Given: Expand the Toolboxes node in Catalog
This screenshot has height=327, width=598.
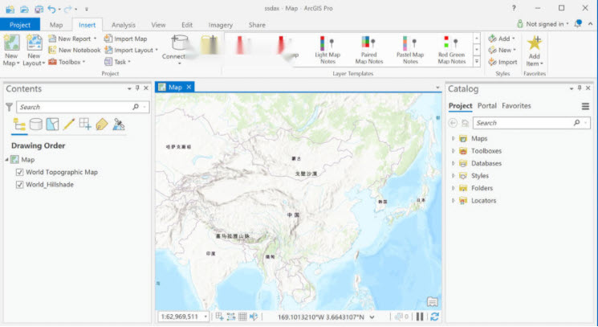Looking at the screenshot, I should click(x=454, y=151).
